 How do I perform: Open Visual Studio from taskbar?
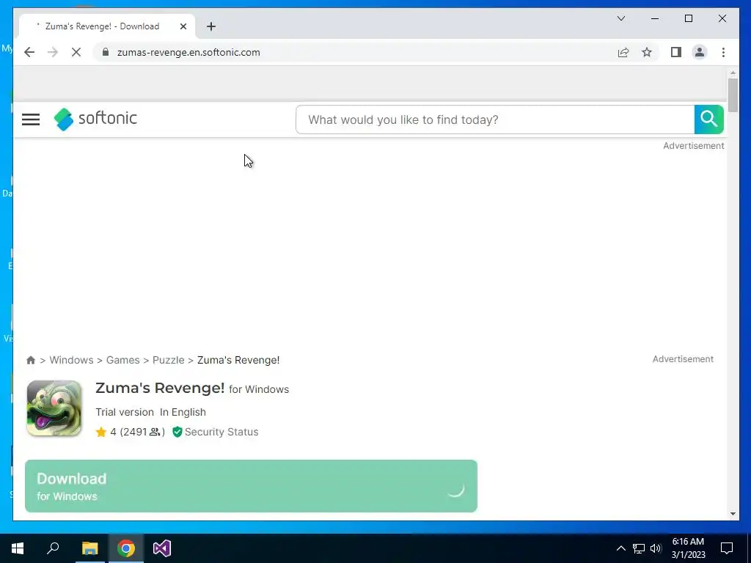pyautogui.click(x=162, y=548)
